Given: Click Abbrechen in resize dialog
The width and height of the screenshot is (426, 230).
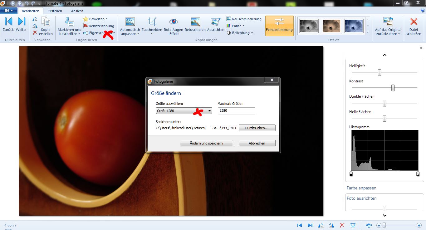Looking at the screenshot, I should coord(257,143).
